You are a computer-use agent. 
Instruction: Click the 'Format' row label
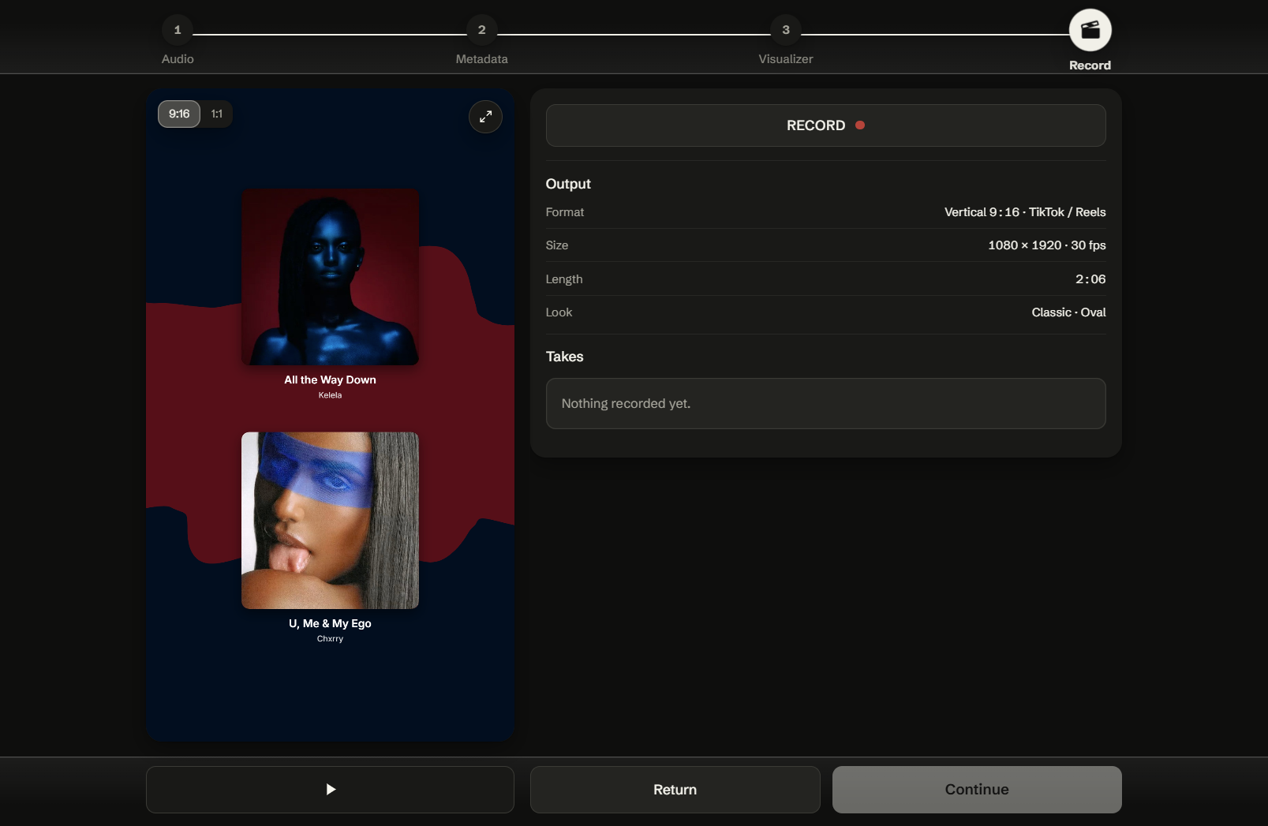(565, 212)
